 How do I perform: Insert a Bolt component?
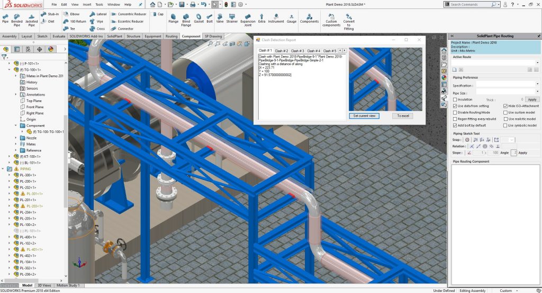(x=210, y=18)
